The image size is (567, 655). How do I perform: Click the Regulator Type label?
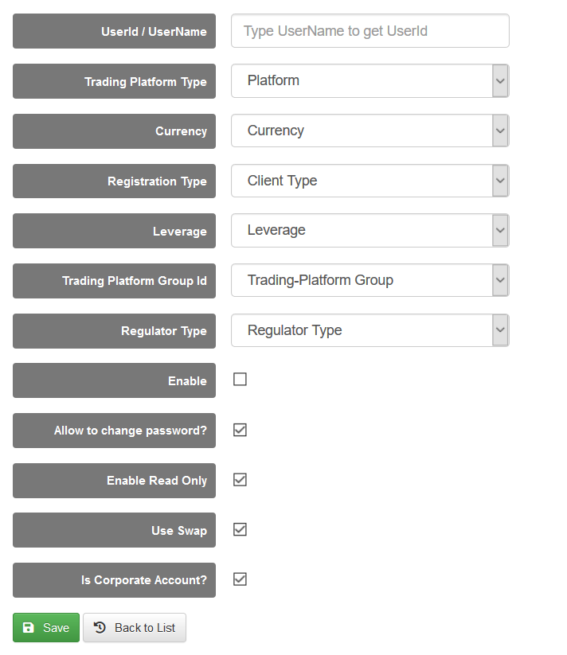[x=163, y=331]
